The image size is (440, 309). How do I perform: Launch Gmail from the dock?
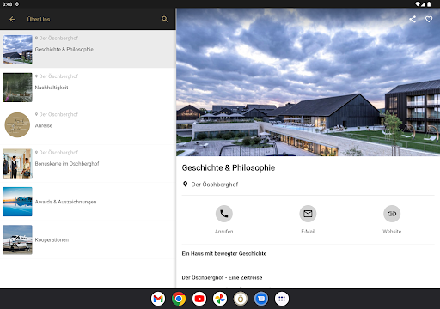pos(158,299)
